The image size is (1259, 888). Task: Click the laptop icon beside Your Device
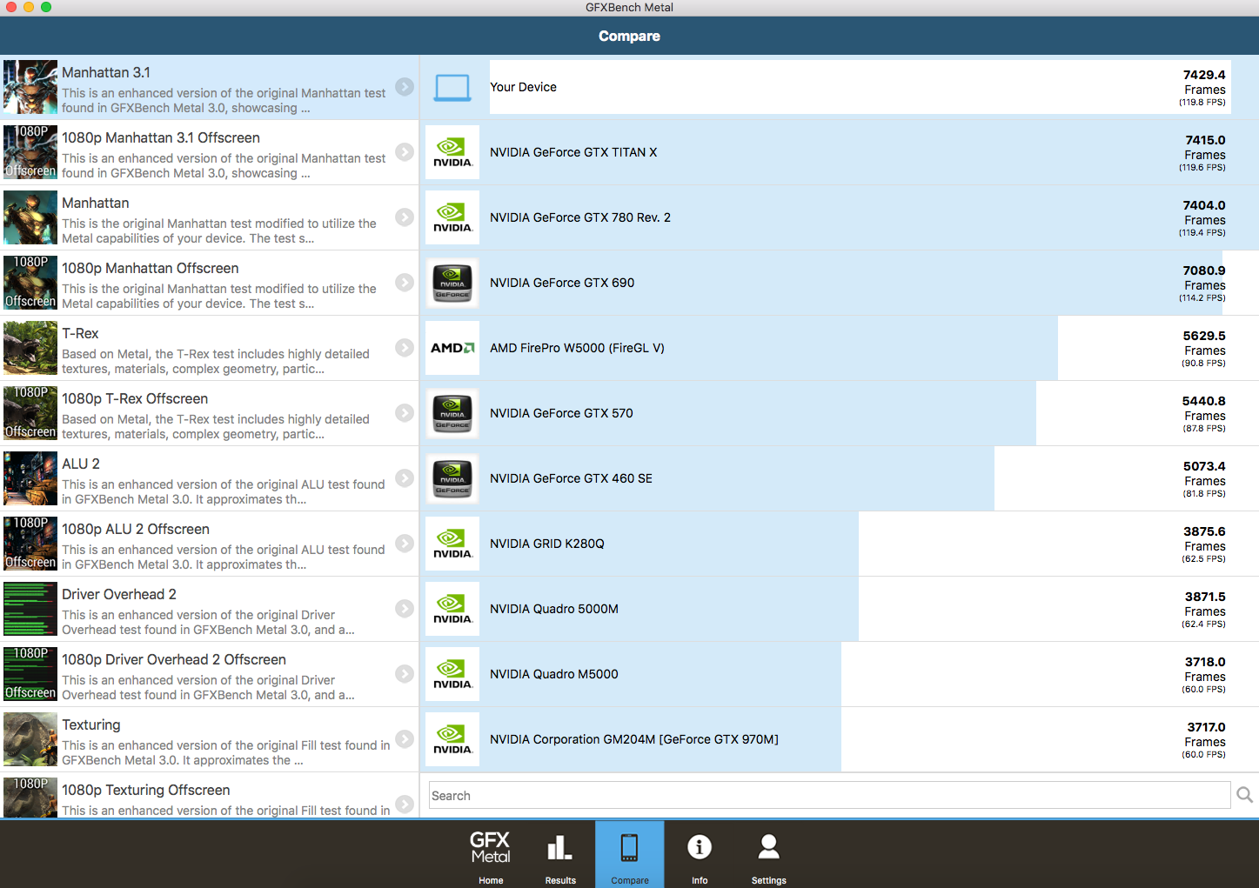click(452, 87)
